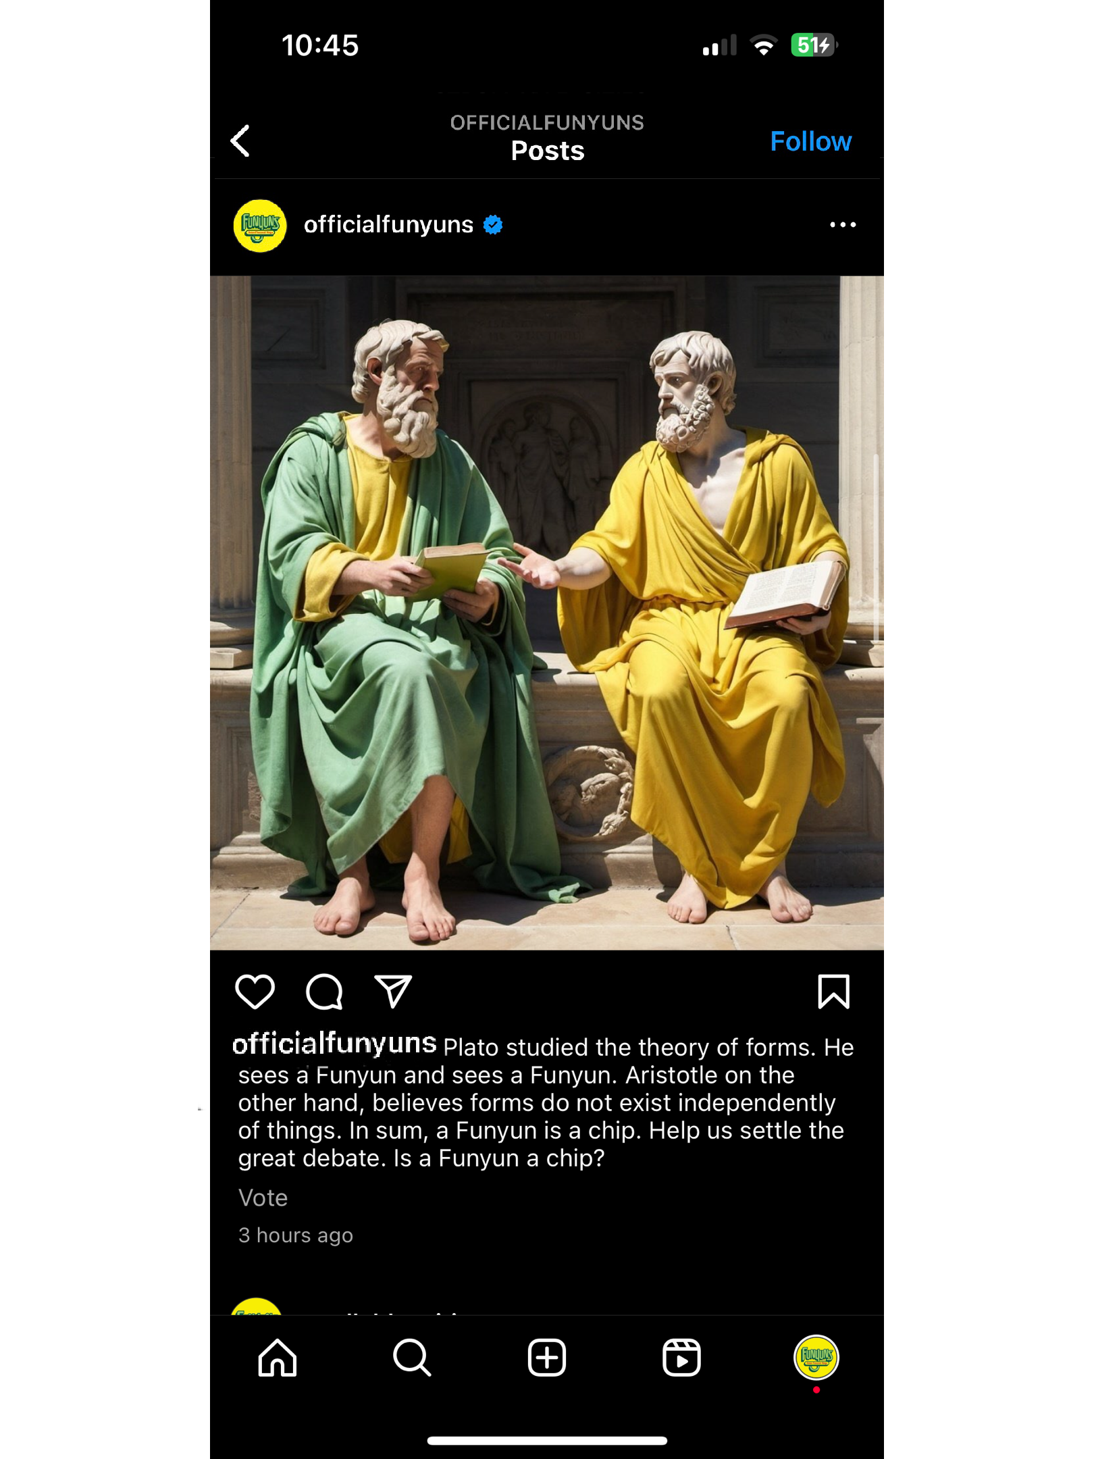Screen dimensions: 1094x1459
Task: Save the post with the bookmark icon
Action: pos(833,992)
